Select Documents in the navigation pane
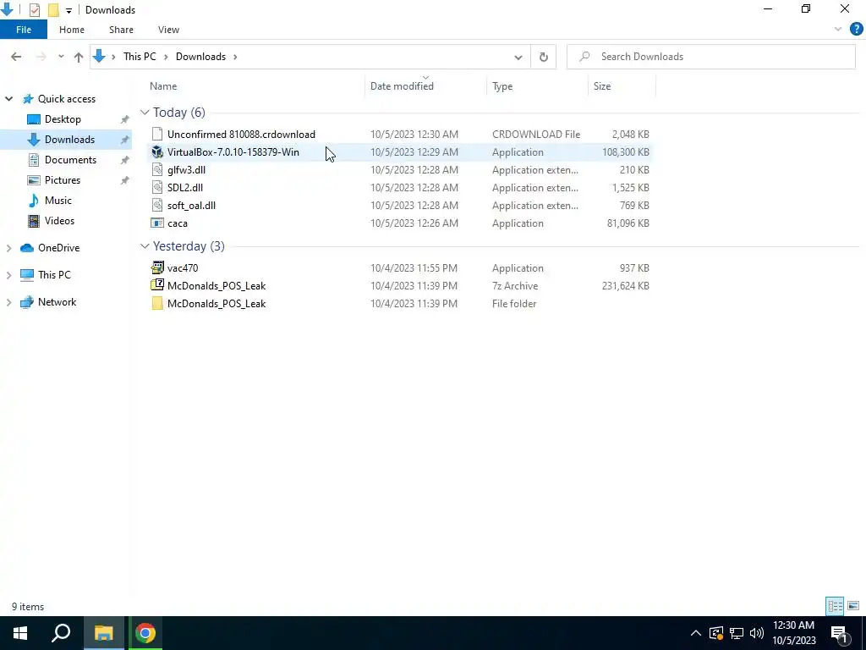Image resolution: width=866 pixels, height=650 pixels. coord(70,160)
